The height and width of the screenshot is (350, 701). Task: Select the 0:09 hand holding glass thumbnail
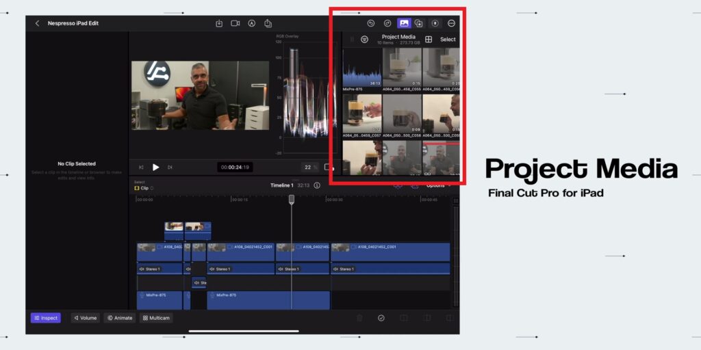click(402, 113)
